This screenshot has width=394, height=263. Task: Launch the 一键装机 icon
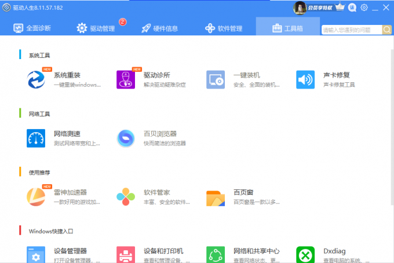216,79
